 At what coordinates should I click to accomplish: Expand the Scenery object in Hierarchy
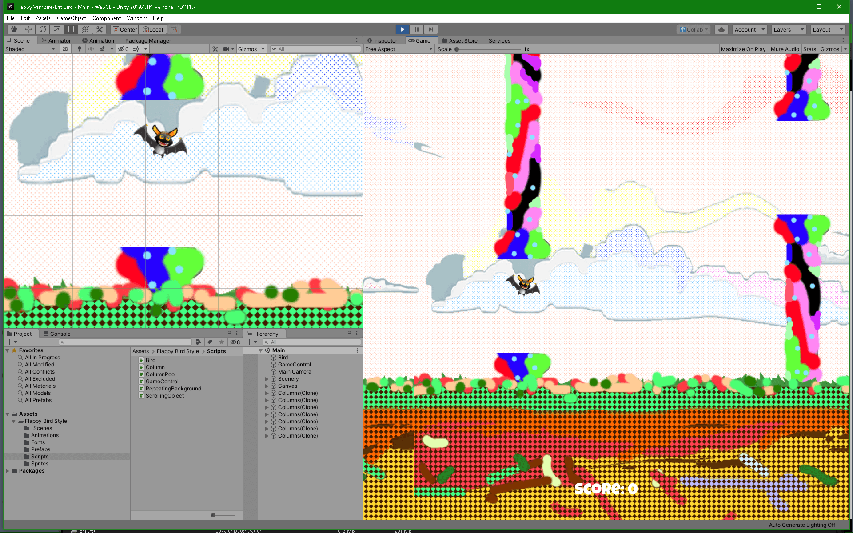pos(267,379)
